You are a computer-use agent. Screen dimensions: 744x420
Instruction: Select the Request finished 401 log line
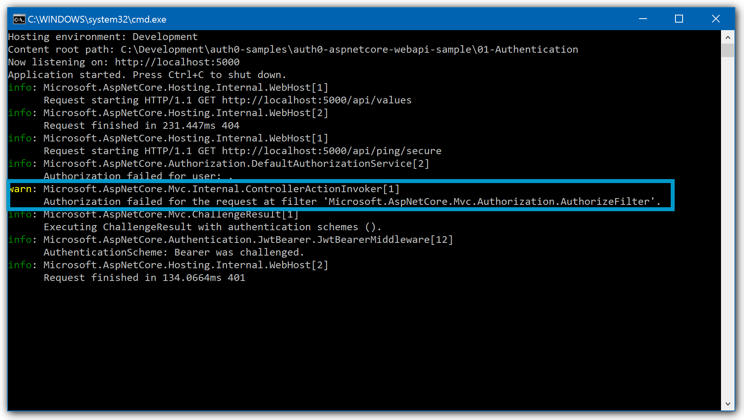pos(144,277)
